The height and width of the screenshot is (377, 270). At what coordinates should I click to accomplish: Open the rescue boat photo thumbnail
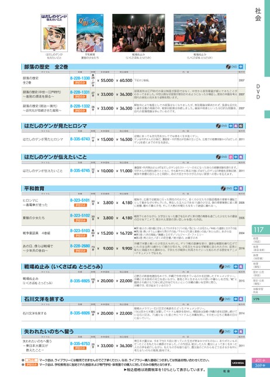(x=200, y=33)
